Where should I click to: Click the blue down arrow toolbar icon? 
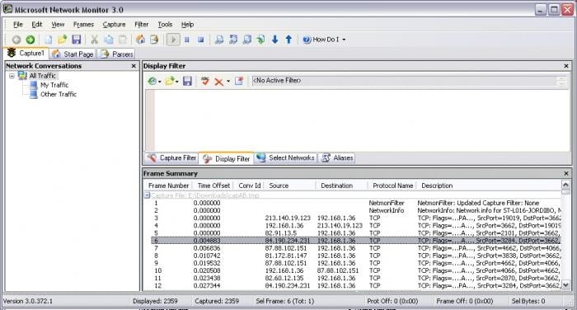click(x=274, y=40)
